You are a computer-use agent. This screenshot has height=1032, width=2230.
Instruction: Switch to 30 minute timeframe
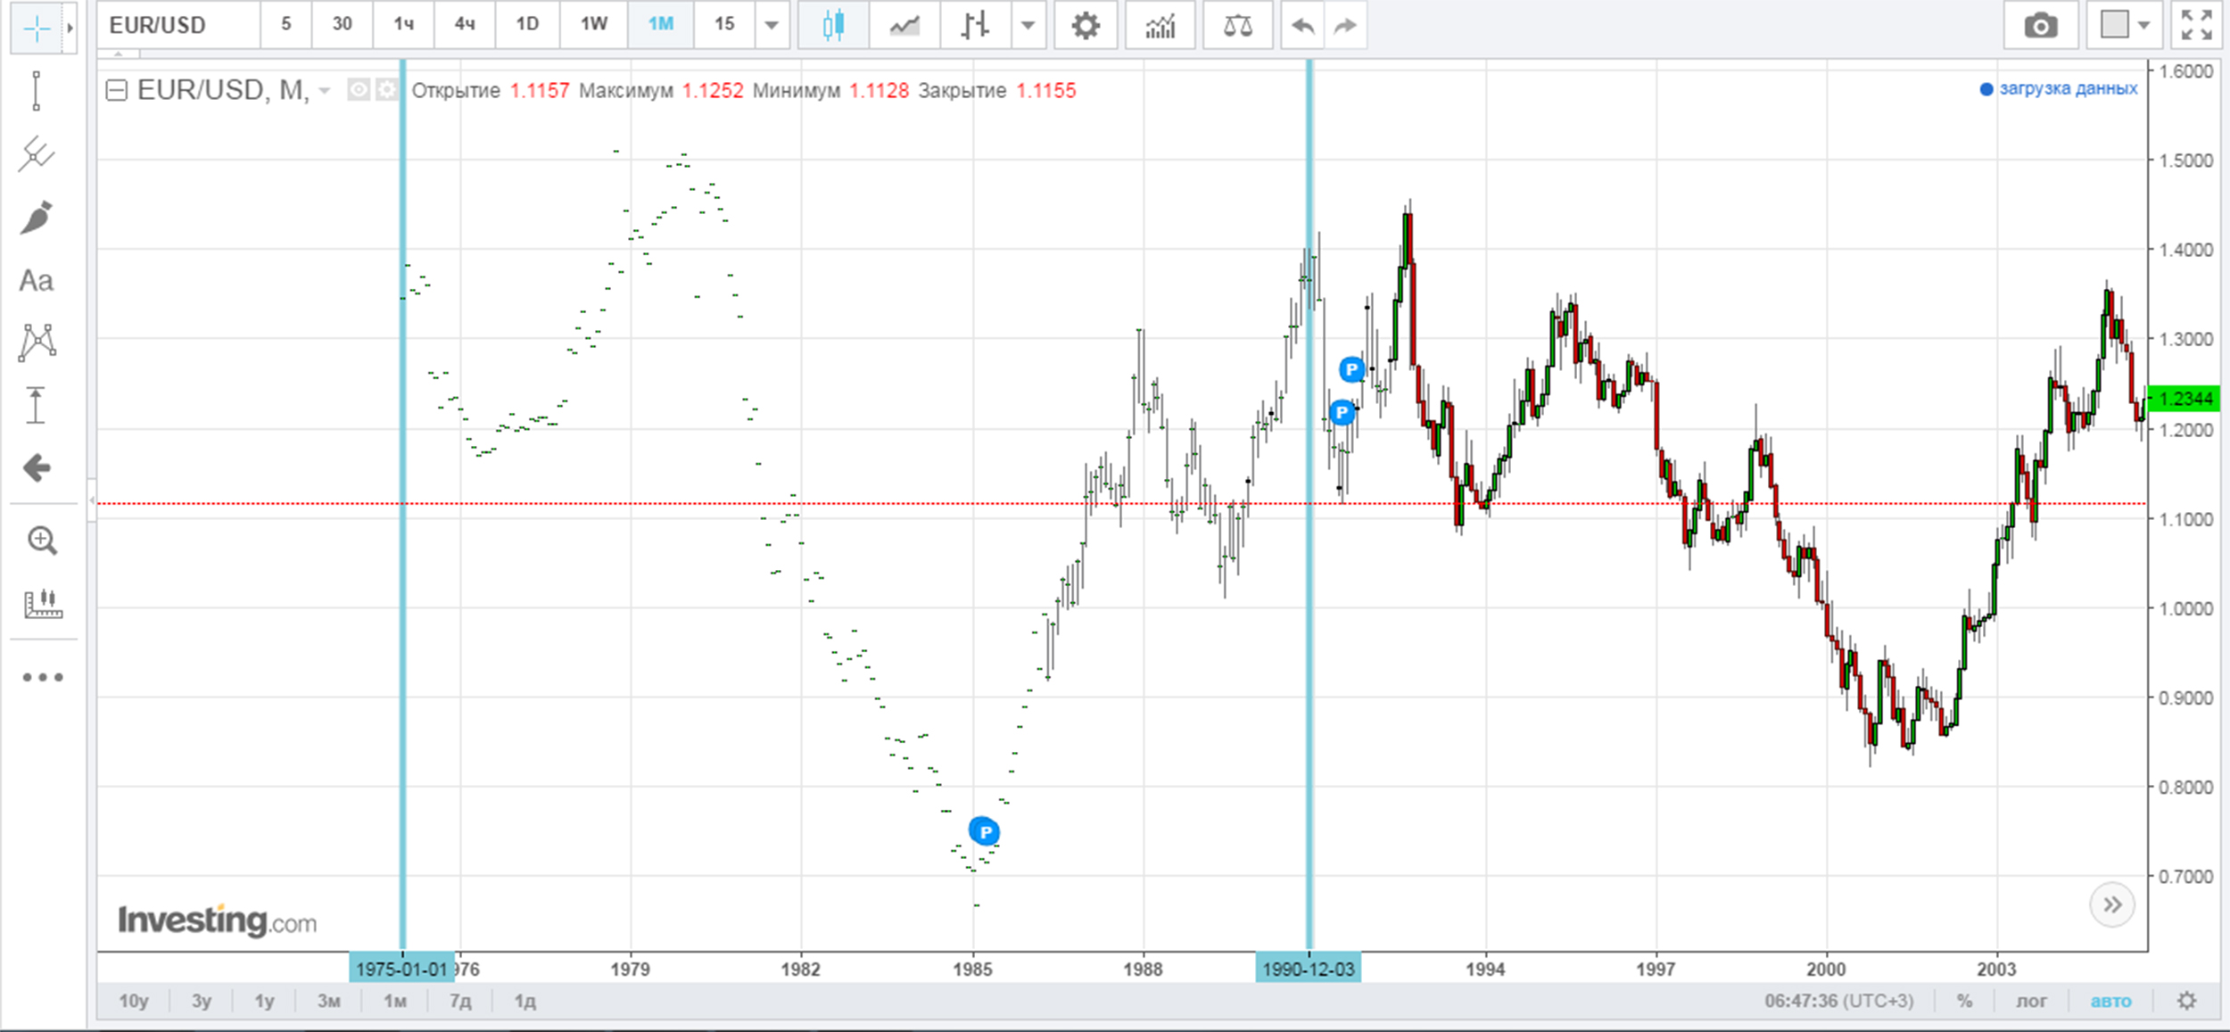click(343, 24)
